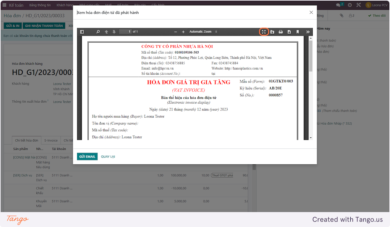Image resolution: width=390 pixels, height=227 pixels.
Task: Open the Automatic Zoom dropdown
Action: (203, 32)
